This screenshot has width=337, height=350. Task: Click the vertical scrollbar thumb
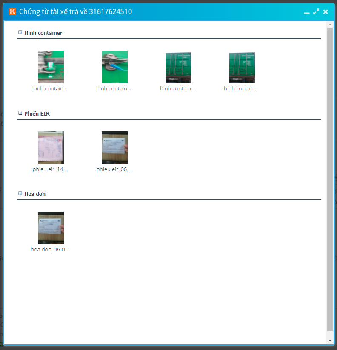[x=330, y=178]
